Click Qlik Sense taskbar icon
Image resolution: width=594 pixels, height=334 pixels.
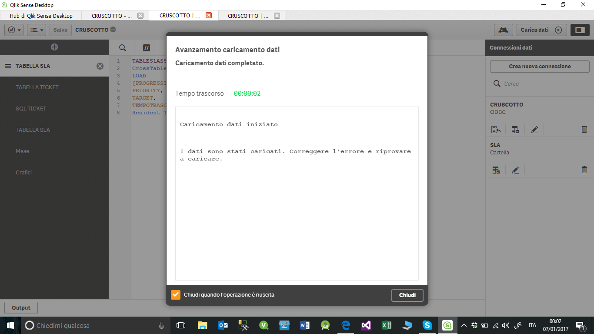[447, 325]
